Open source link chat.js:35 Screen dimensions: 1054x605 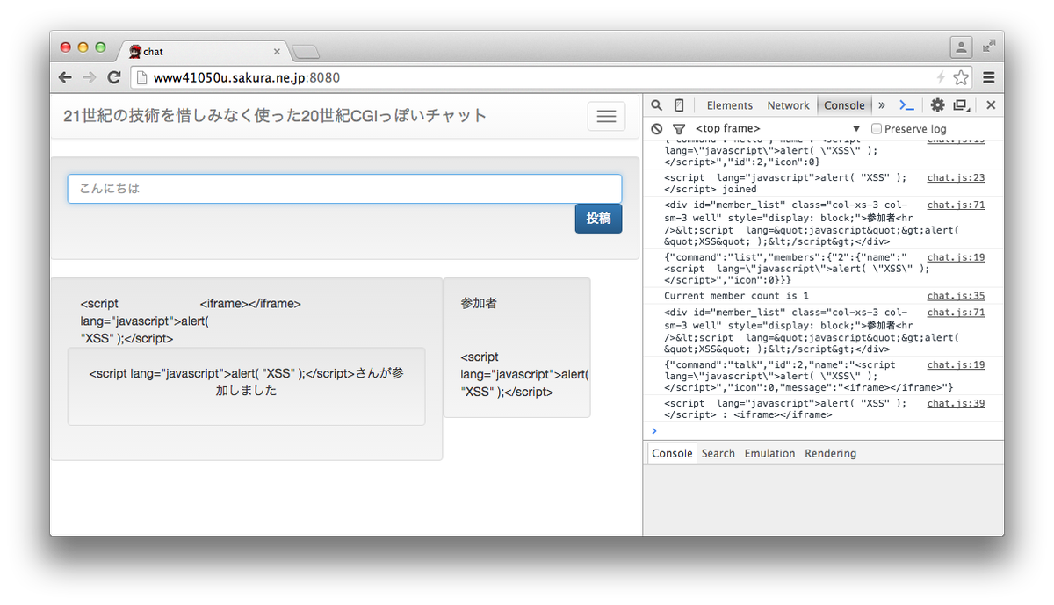(956, 296)
